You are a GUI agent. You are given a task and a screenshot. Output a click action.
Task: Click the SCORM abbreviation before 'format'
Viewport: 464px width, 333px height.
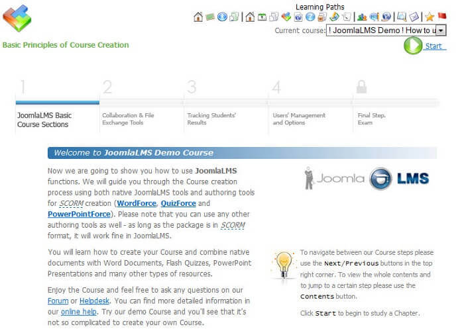(233, 225)
